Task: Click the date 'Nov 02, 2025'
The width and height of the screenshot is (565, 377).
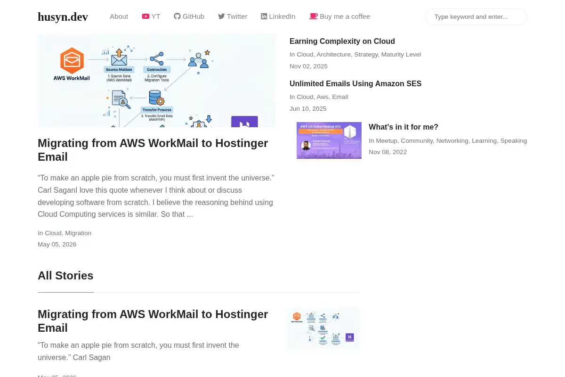Action: click(308, 66)
